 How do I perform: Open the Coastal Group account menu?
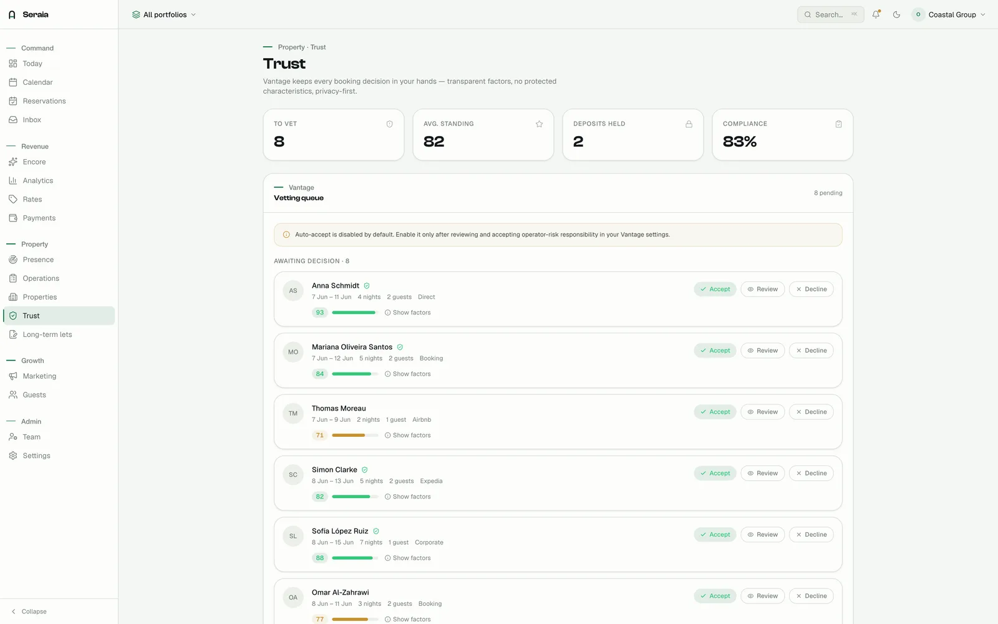tap(949, 14)
